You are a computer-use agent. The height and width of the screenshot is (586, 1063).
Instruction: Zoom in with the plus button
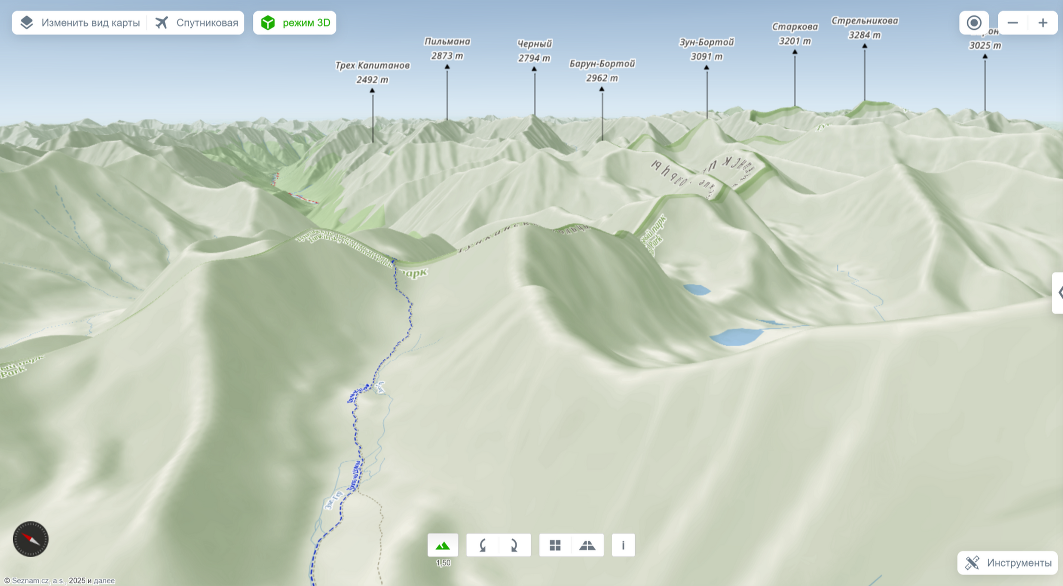click(1043, 23)
